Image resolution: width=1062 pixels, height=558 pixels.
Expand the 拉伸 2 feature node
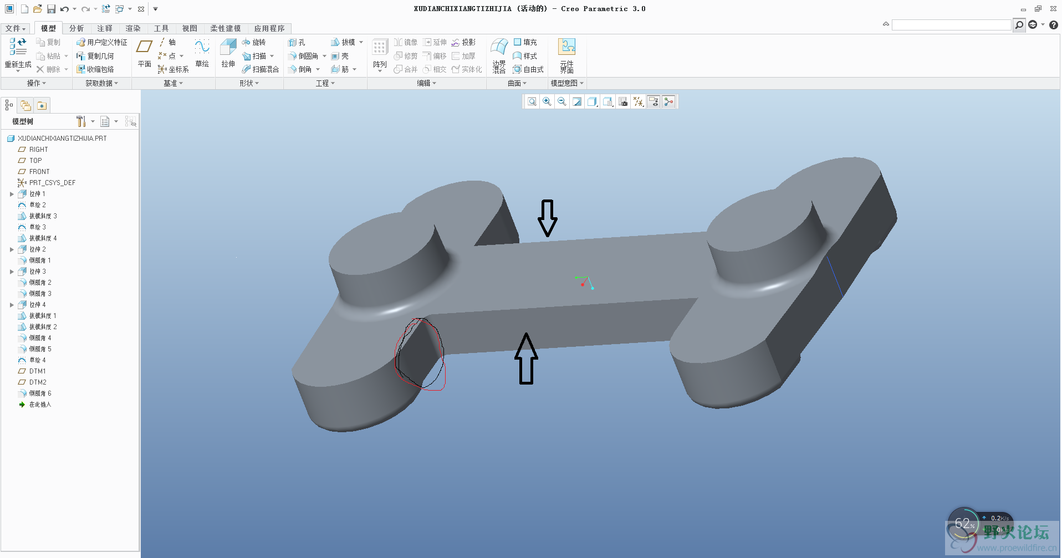tap(12, 249)
